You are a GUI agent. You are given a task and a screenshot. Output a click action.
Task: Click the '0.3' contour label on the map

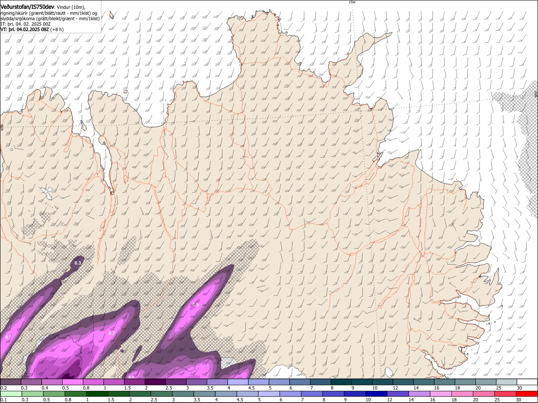click(77, 263)
